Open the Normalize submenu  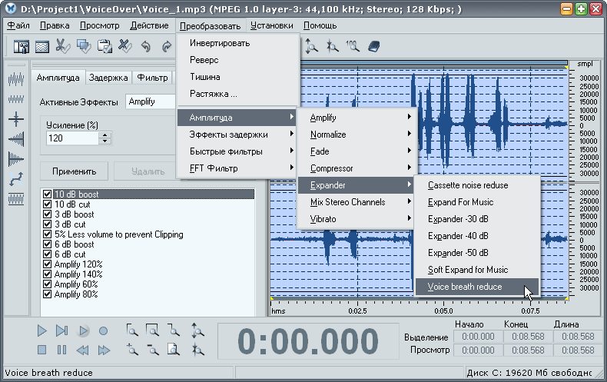pyautogui.click(x=357, y=135)
